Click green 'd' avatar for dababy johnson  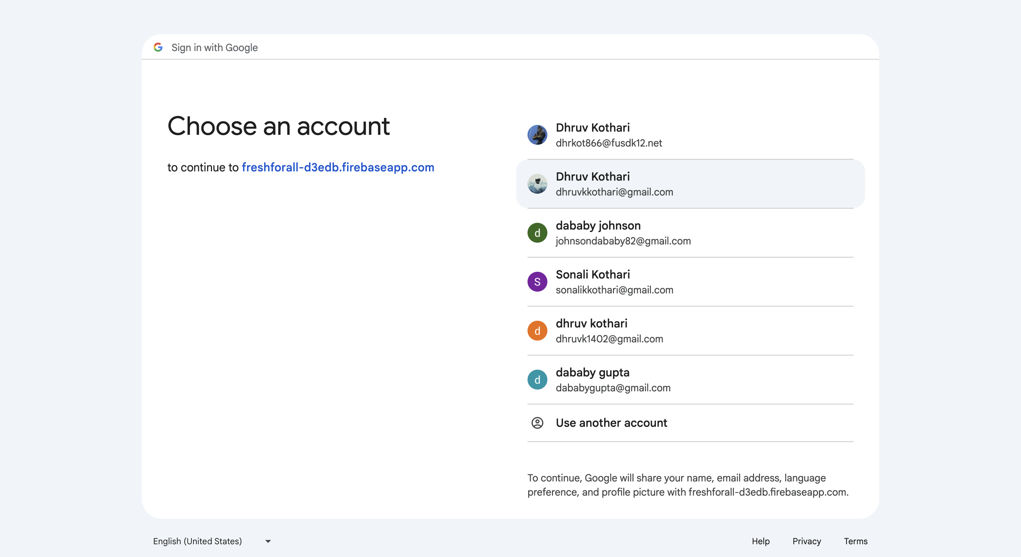(x=537, y=233)
